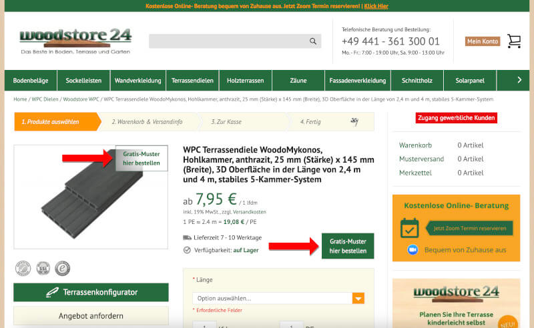The image size is (534, 328).
Task: Click the green Gratis-Muster hier bestellen button
Action: tap(348, 246)
